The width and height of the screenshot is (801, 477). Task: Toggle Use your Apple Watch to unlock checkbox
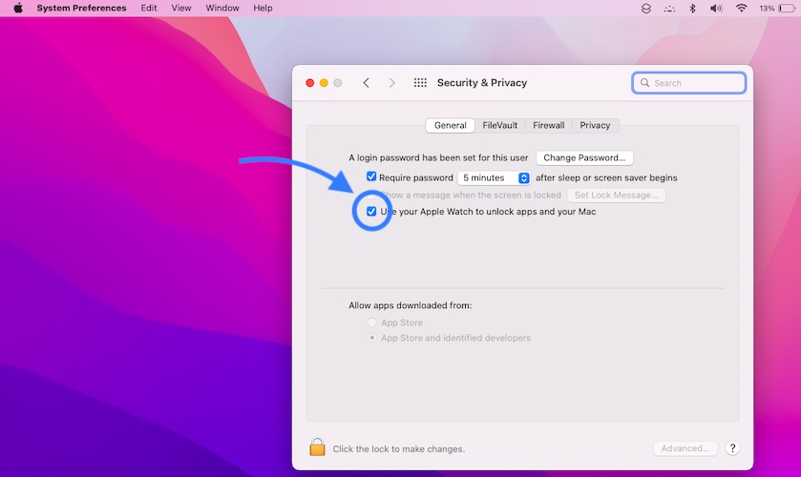371,212
